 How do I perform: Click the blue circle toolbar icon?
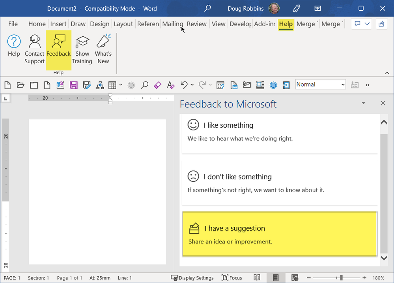click(x=273, y=85)
